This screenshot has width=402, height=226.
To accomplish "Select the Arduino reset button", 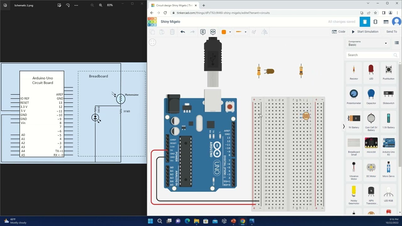I will (x=230, y=107).
